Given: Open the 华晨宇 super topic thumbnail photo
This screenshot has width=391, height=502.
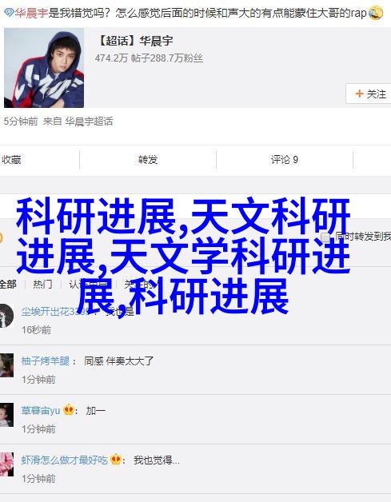Looking at the screenshot, I should 44,68.
